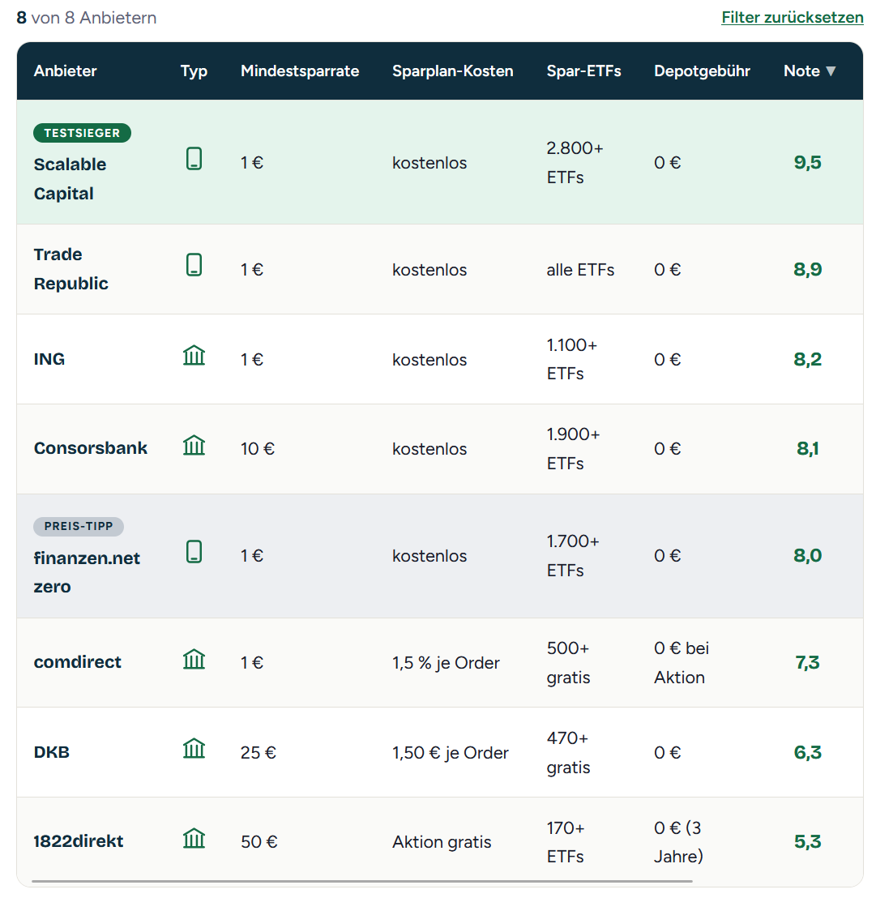876x898 pixels.
Task: Click the alle ETFs cell
Action: tap(580, 270)
